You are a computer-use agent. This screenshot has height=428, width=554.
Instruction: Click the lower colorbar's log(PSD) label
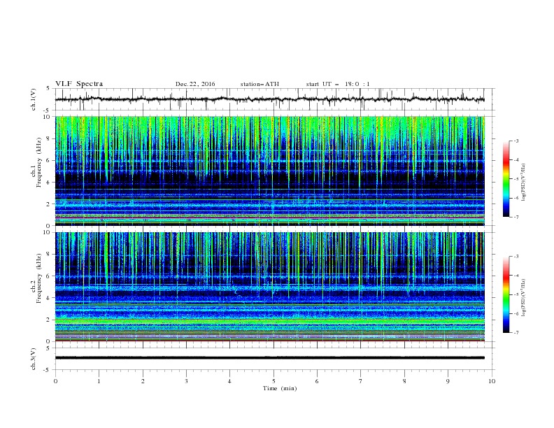point(524,298)
